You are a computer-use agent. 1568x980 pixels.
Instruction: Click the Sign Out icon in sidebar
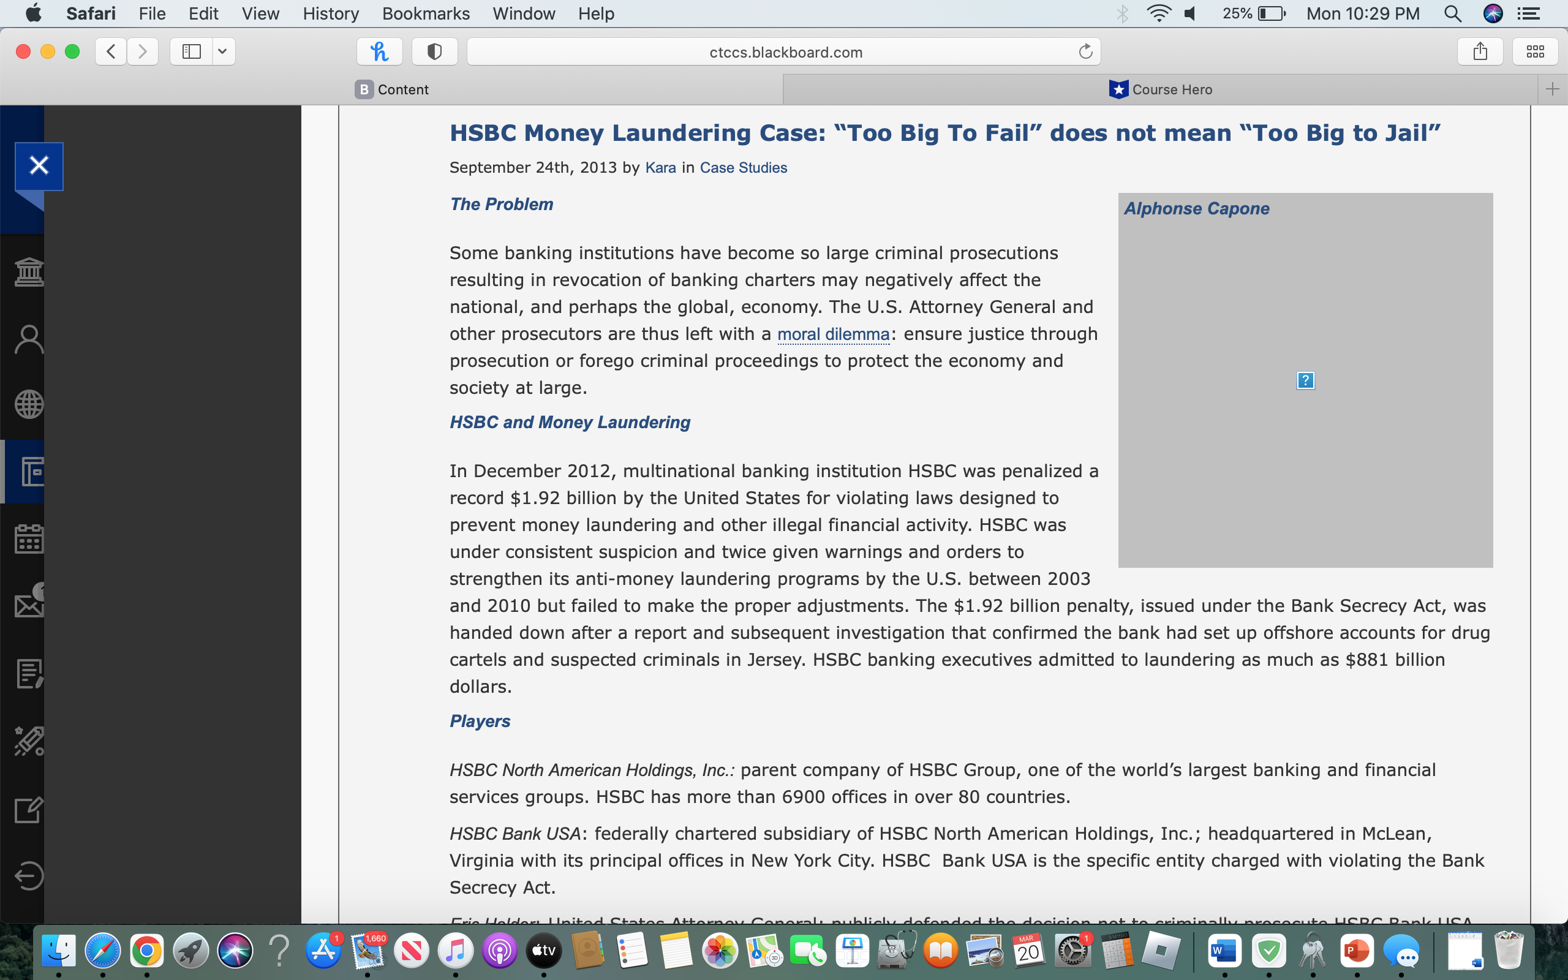[x=29, y=876]
